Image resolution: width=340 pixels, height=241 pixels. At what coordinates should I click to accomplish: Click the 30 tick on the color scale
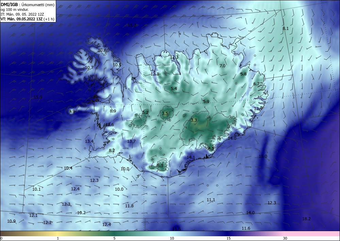tap(285, 238)
